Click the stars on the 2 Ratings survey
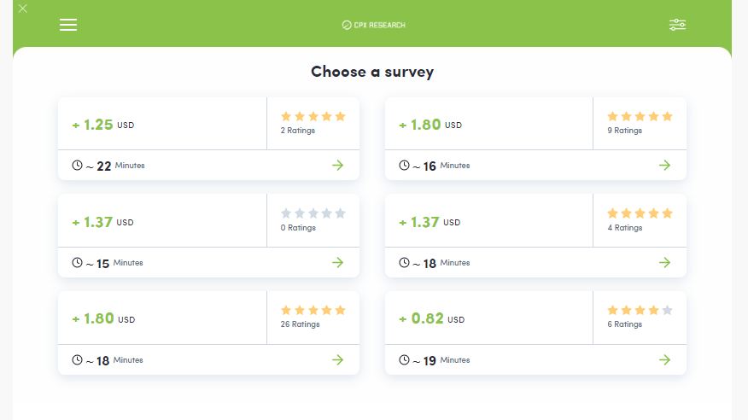The image size is (748, 420). pyautogui.click(x=313, y=116)
